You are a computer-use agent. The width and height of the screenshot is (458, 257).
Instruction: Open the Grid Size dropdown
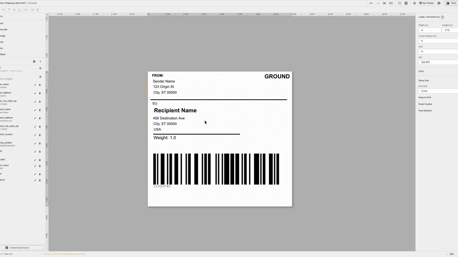(438, 91)
